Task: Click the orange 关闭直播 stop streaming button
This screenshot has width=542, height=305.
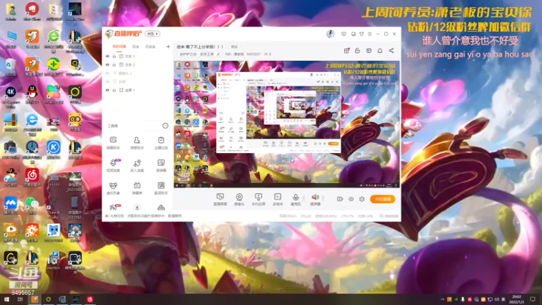Action: coord(382,199)
